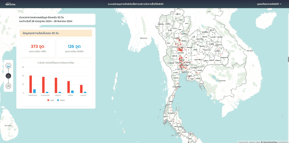Click the vertical scrollbar on right edge
289x143 pixels.
(288, 59)
